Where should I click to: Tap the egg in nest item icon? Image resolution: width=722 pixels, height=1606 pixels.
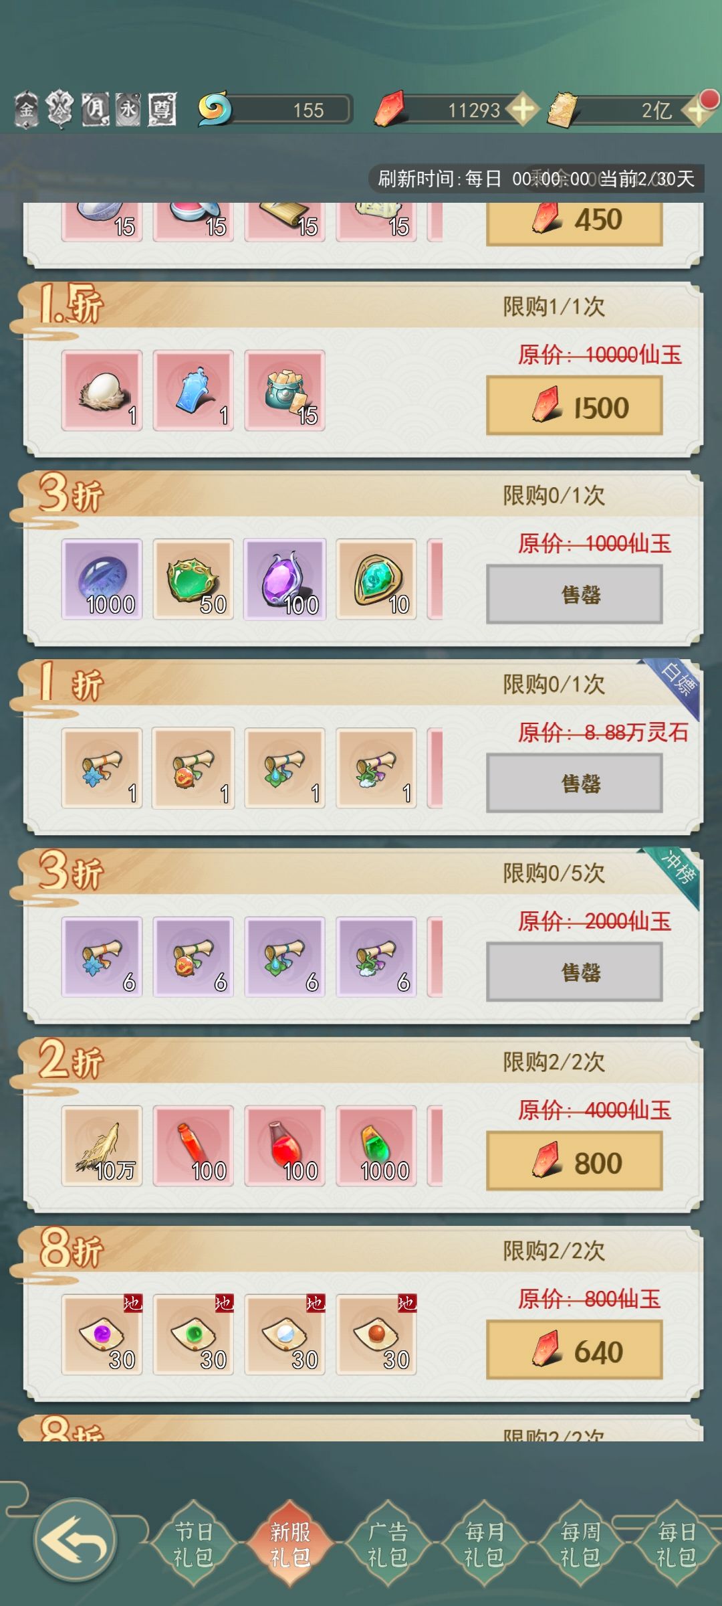(102, 390)
